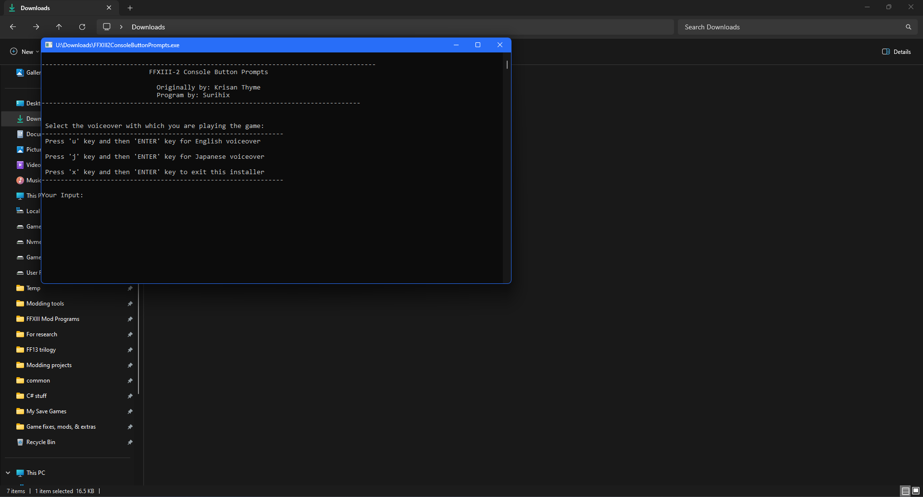Open Gallery in the sidebar

point(28,73)
